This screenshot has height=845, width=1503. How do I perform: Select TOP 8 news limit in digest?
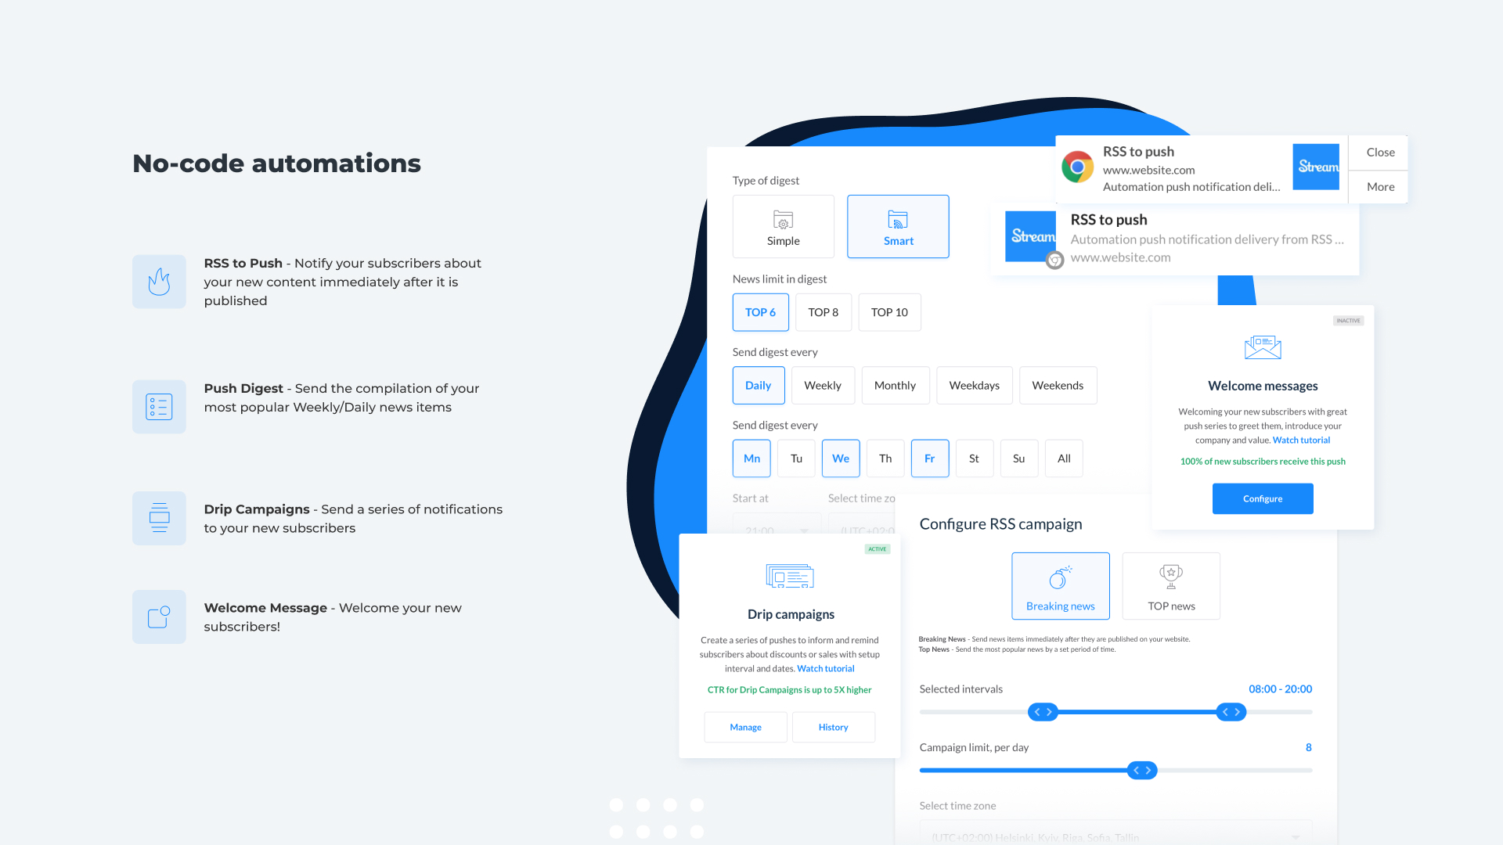[824, 311]
